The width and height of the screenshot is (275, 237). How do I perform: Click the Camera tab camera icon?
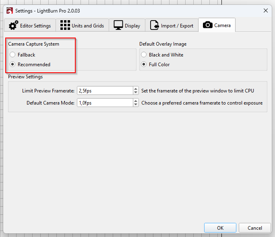click(208, 25)
